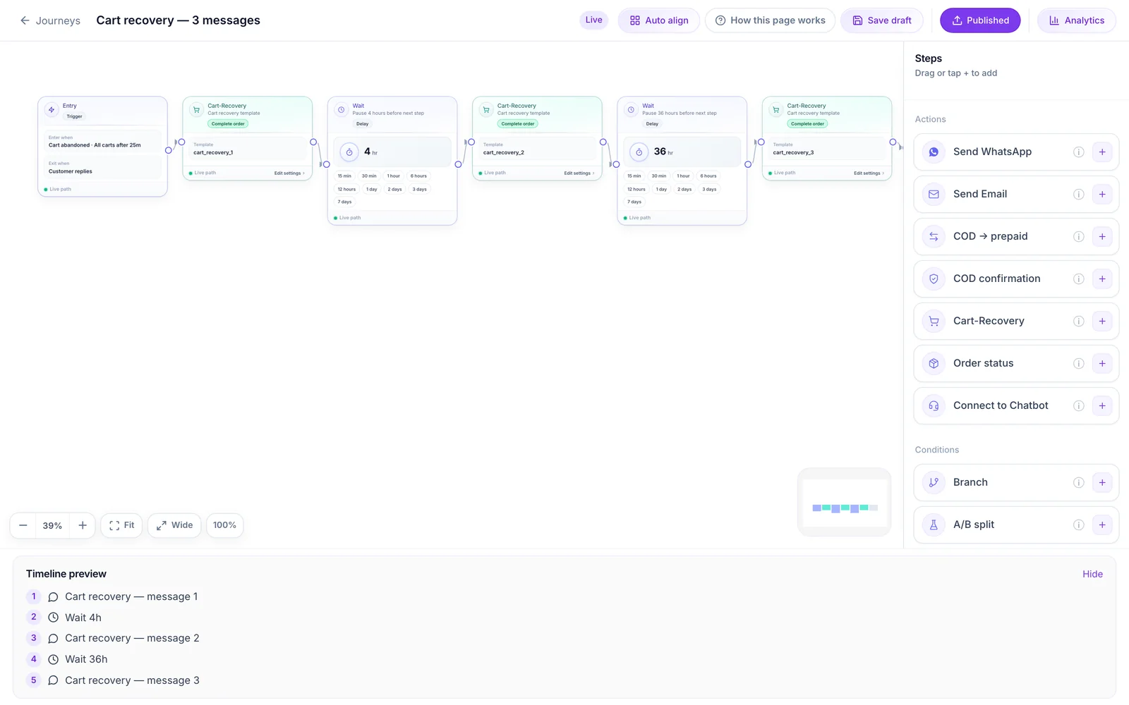Select 6 hours in the 4 hr Wait node
This screenshot has width=1129, height=705.
[418, 176]
